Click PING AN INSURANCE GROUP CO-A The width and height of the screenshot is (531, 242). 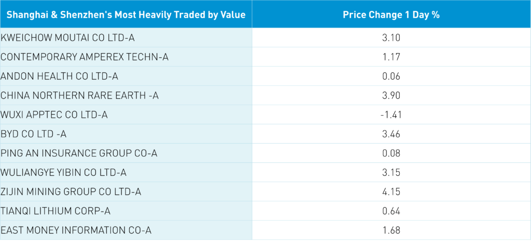coord(79,153)
